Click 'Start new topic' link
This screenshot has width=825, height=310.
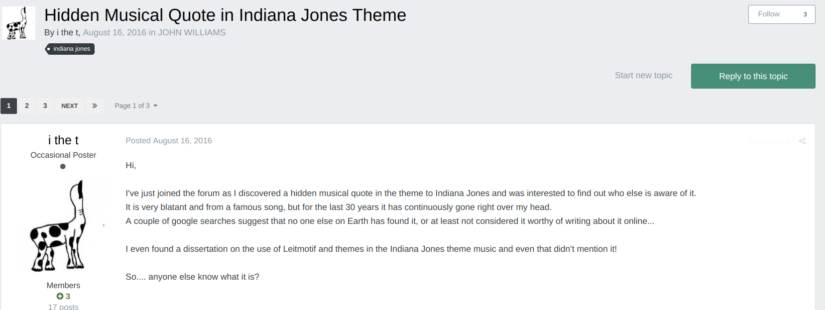pos(643,75)
